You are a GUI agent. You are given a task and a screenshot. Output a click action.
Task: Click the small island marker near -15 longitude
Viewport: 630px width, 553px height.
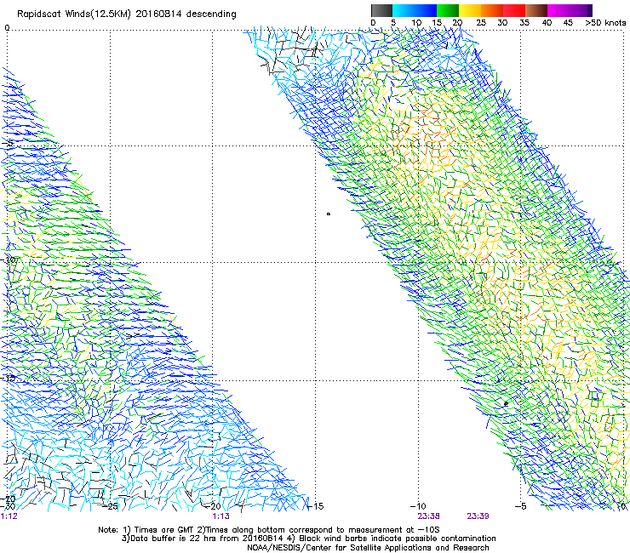point(329,214)
